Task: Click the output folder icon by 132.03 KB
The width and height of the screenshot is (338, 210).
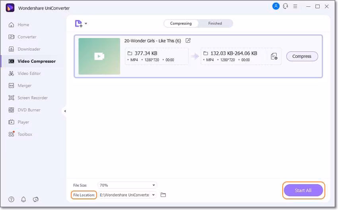Action: click(x=206, y=53)
